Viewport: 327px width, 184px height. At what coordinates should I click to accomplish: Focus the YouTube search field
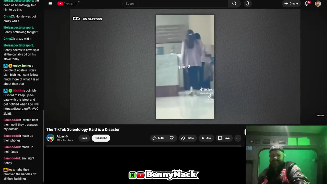(175, 4)
